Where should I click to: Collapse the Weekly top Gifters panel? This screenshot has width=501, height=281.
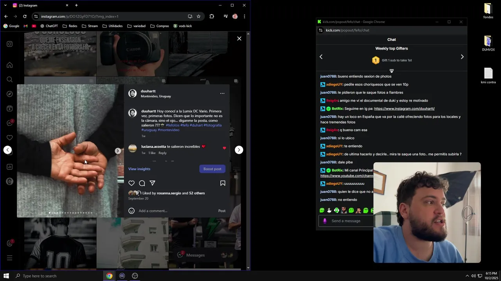click(x=391, y=71)
